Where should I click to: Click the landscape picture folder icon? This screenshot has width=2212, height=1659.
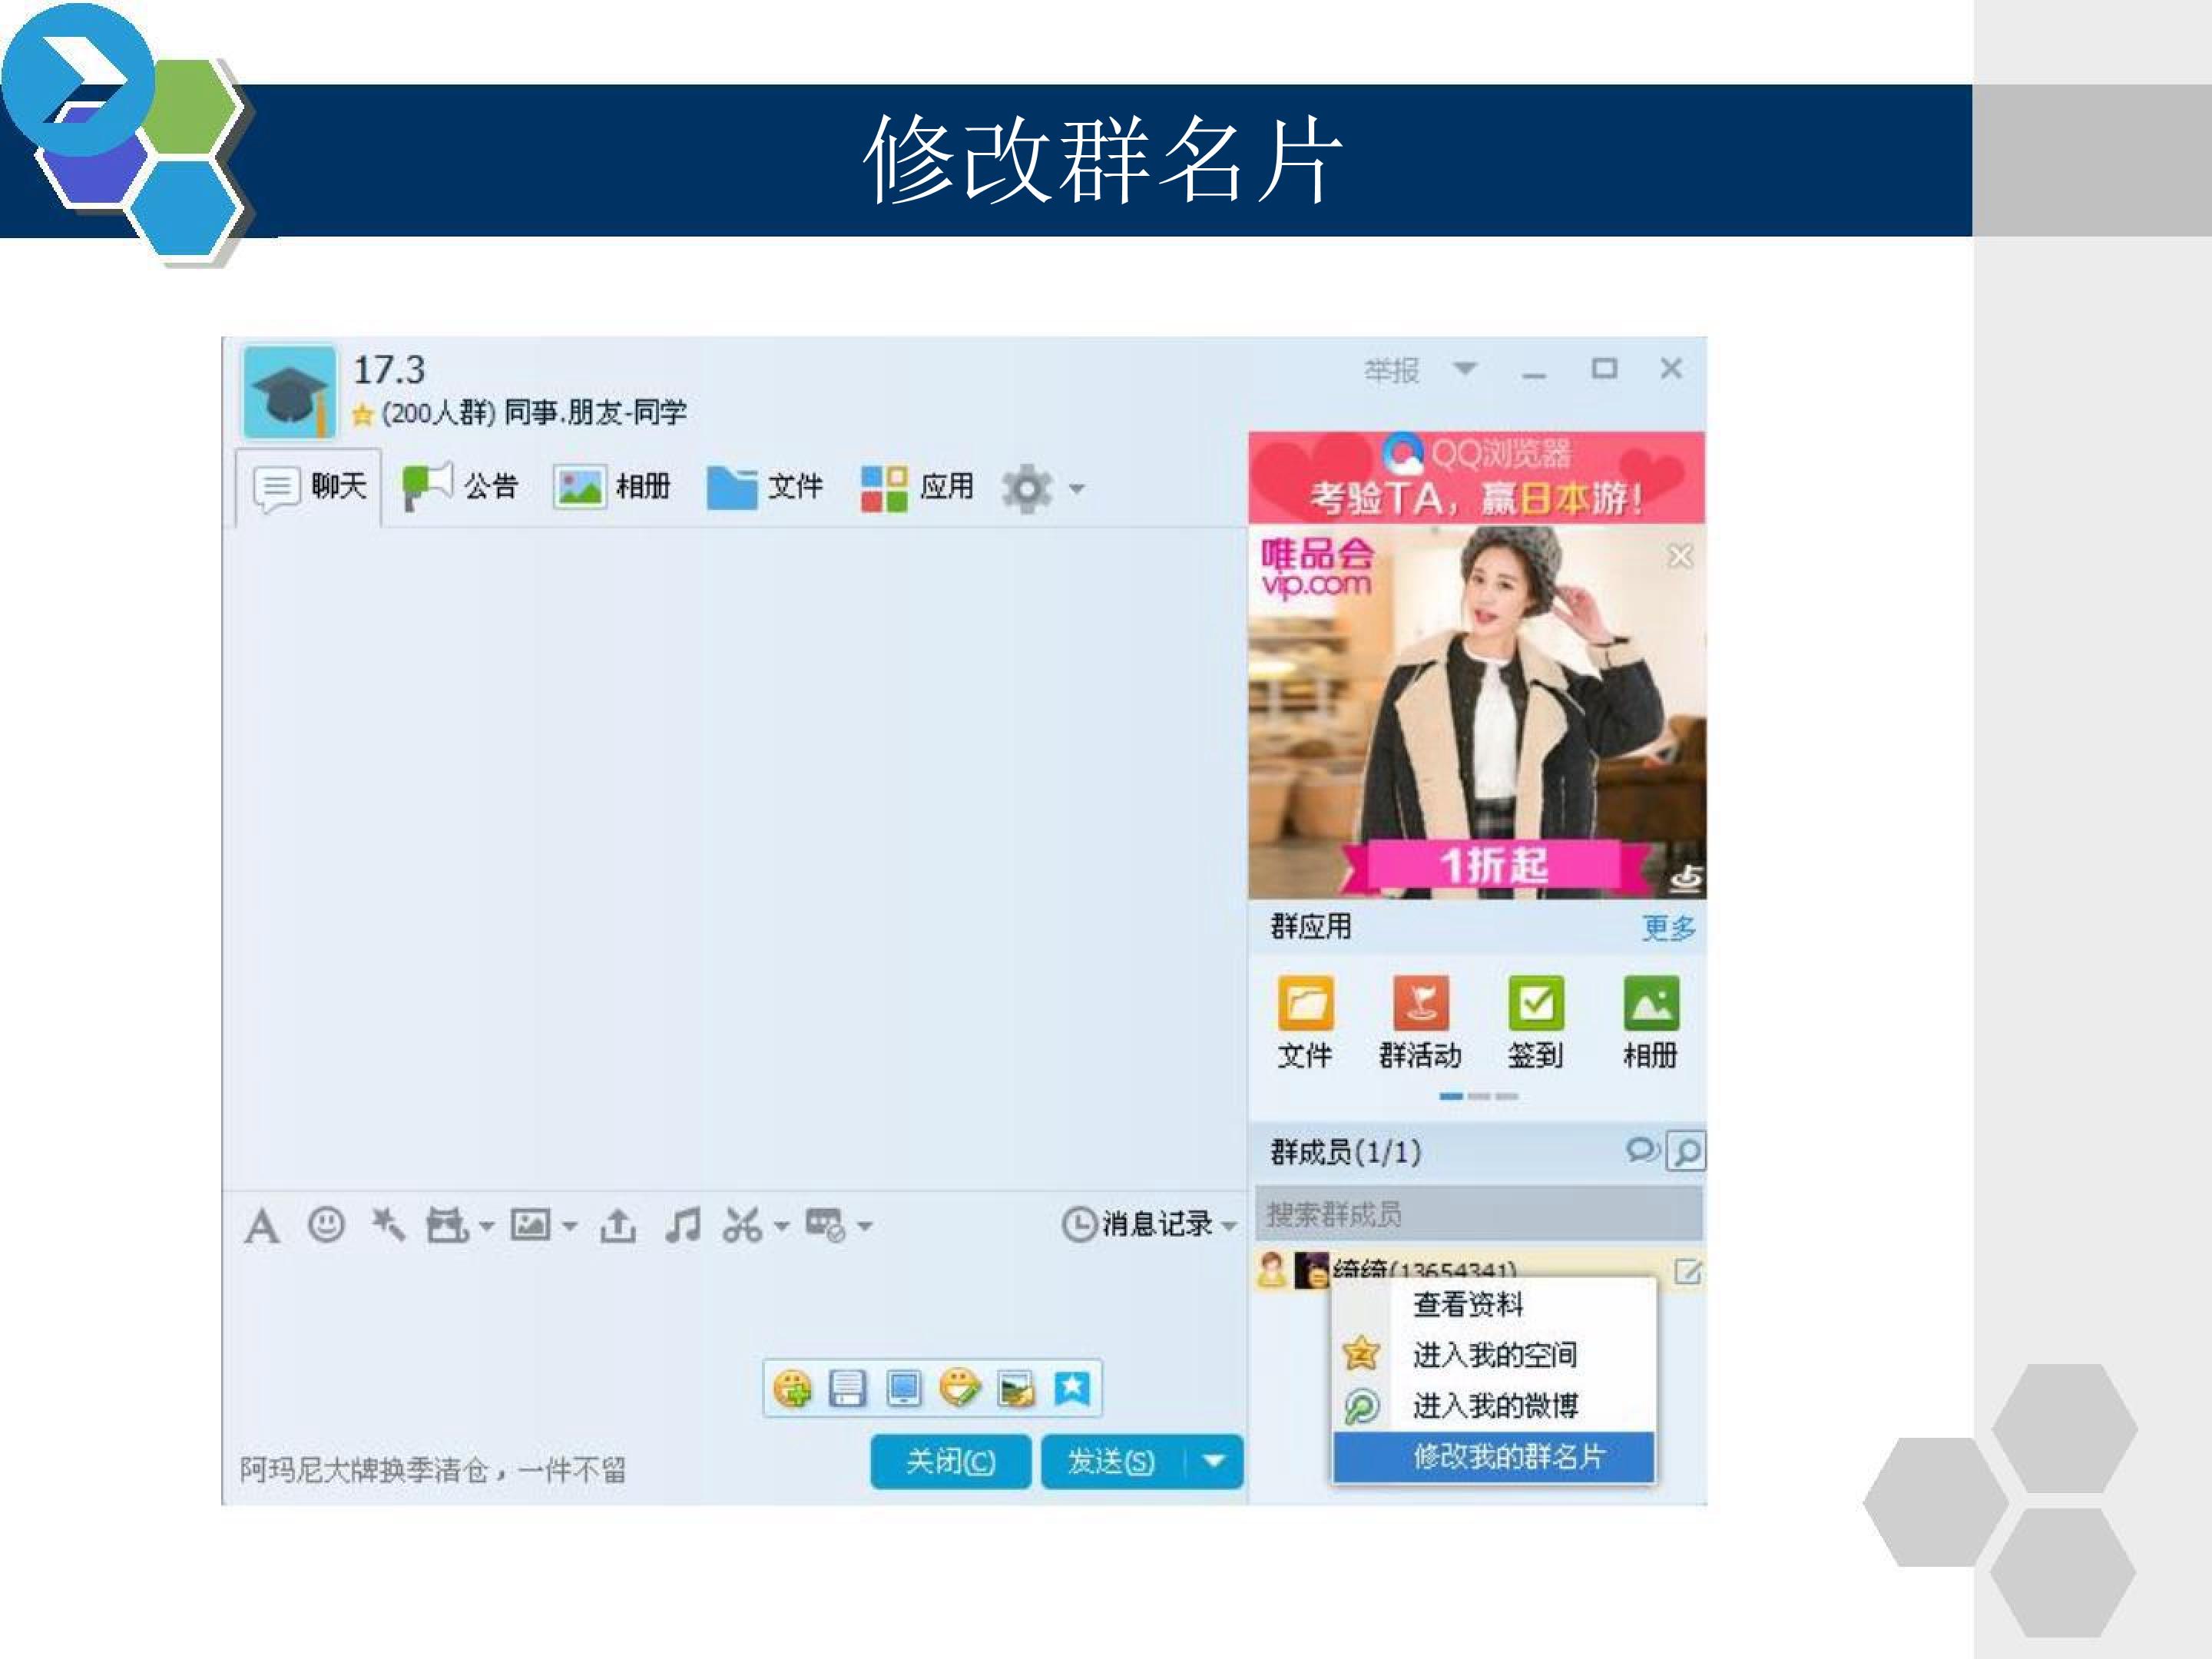[x=1016, y=1388]
